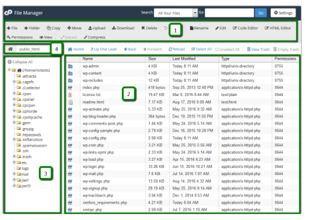Click the Copy toolbar button

point(54,28)
